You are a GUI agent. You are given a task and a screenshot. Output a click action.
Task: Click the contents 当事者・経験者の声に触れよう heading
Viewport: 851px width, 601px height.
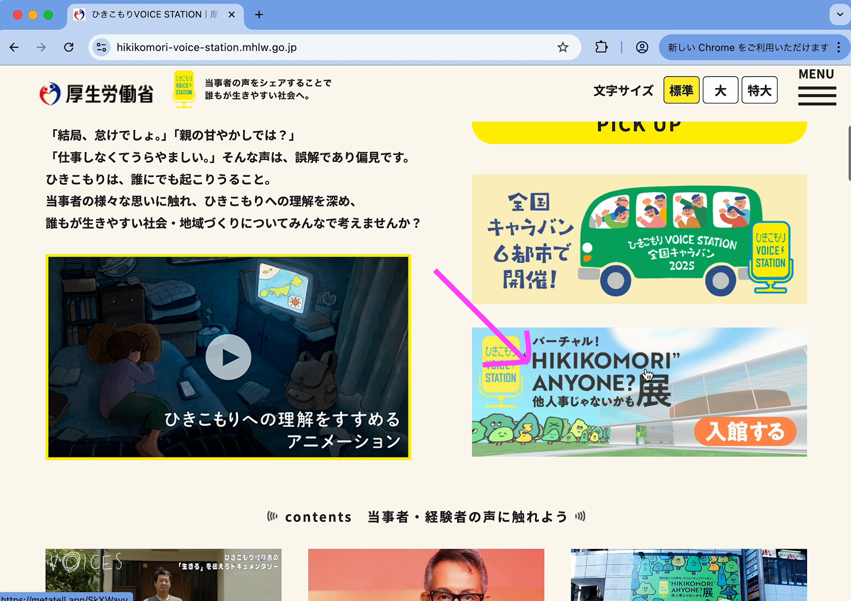coord(426,517)
